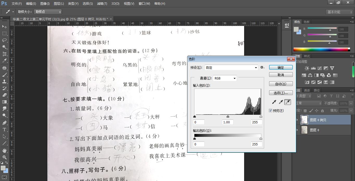Pick the gray point eyedropper in Levels
The width and height of the screenshot is (355, 181).
[x=281, y=102]
